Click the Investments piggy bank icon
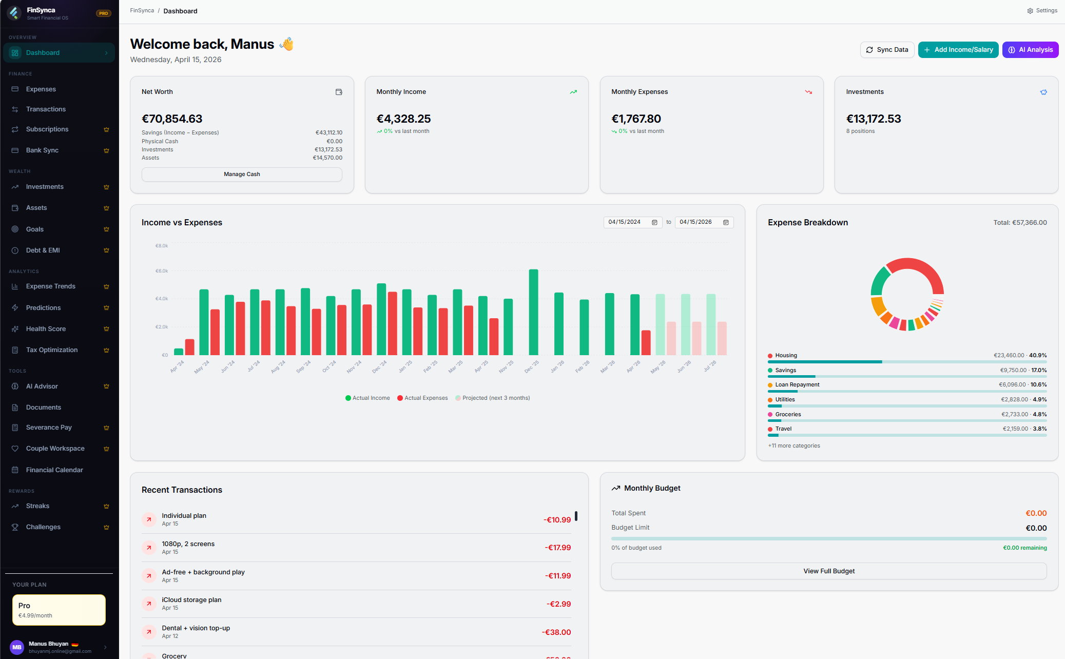 point(1043,92)
